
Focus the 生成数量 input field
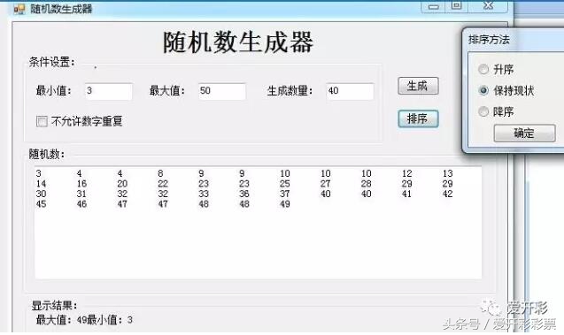tap(350, 91)
